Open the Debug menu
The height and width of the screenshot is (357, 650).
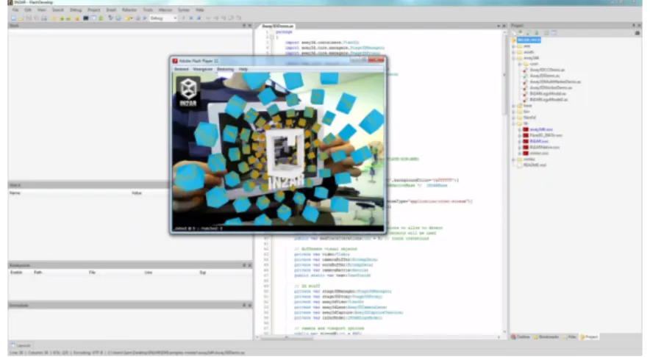point(76,10)
